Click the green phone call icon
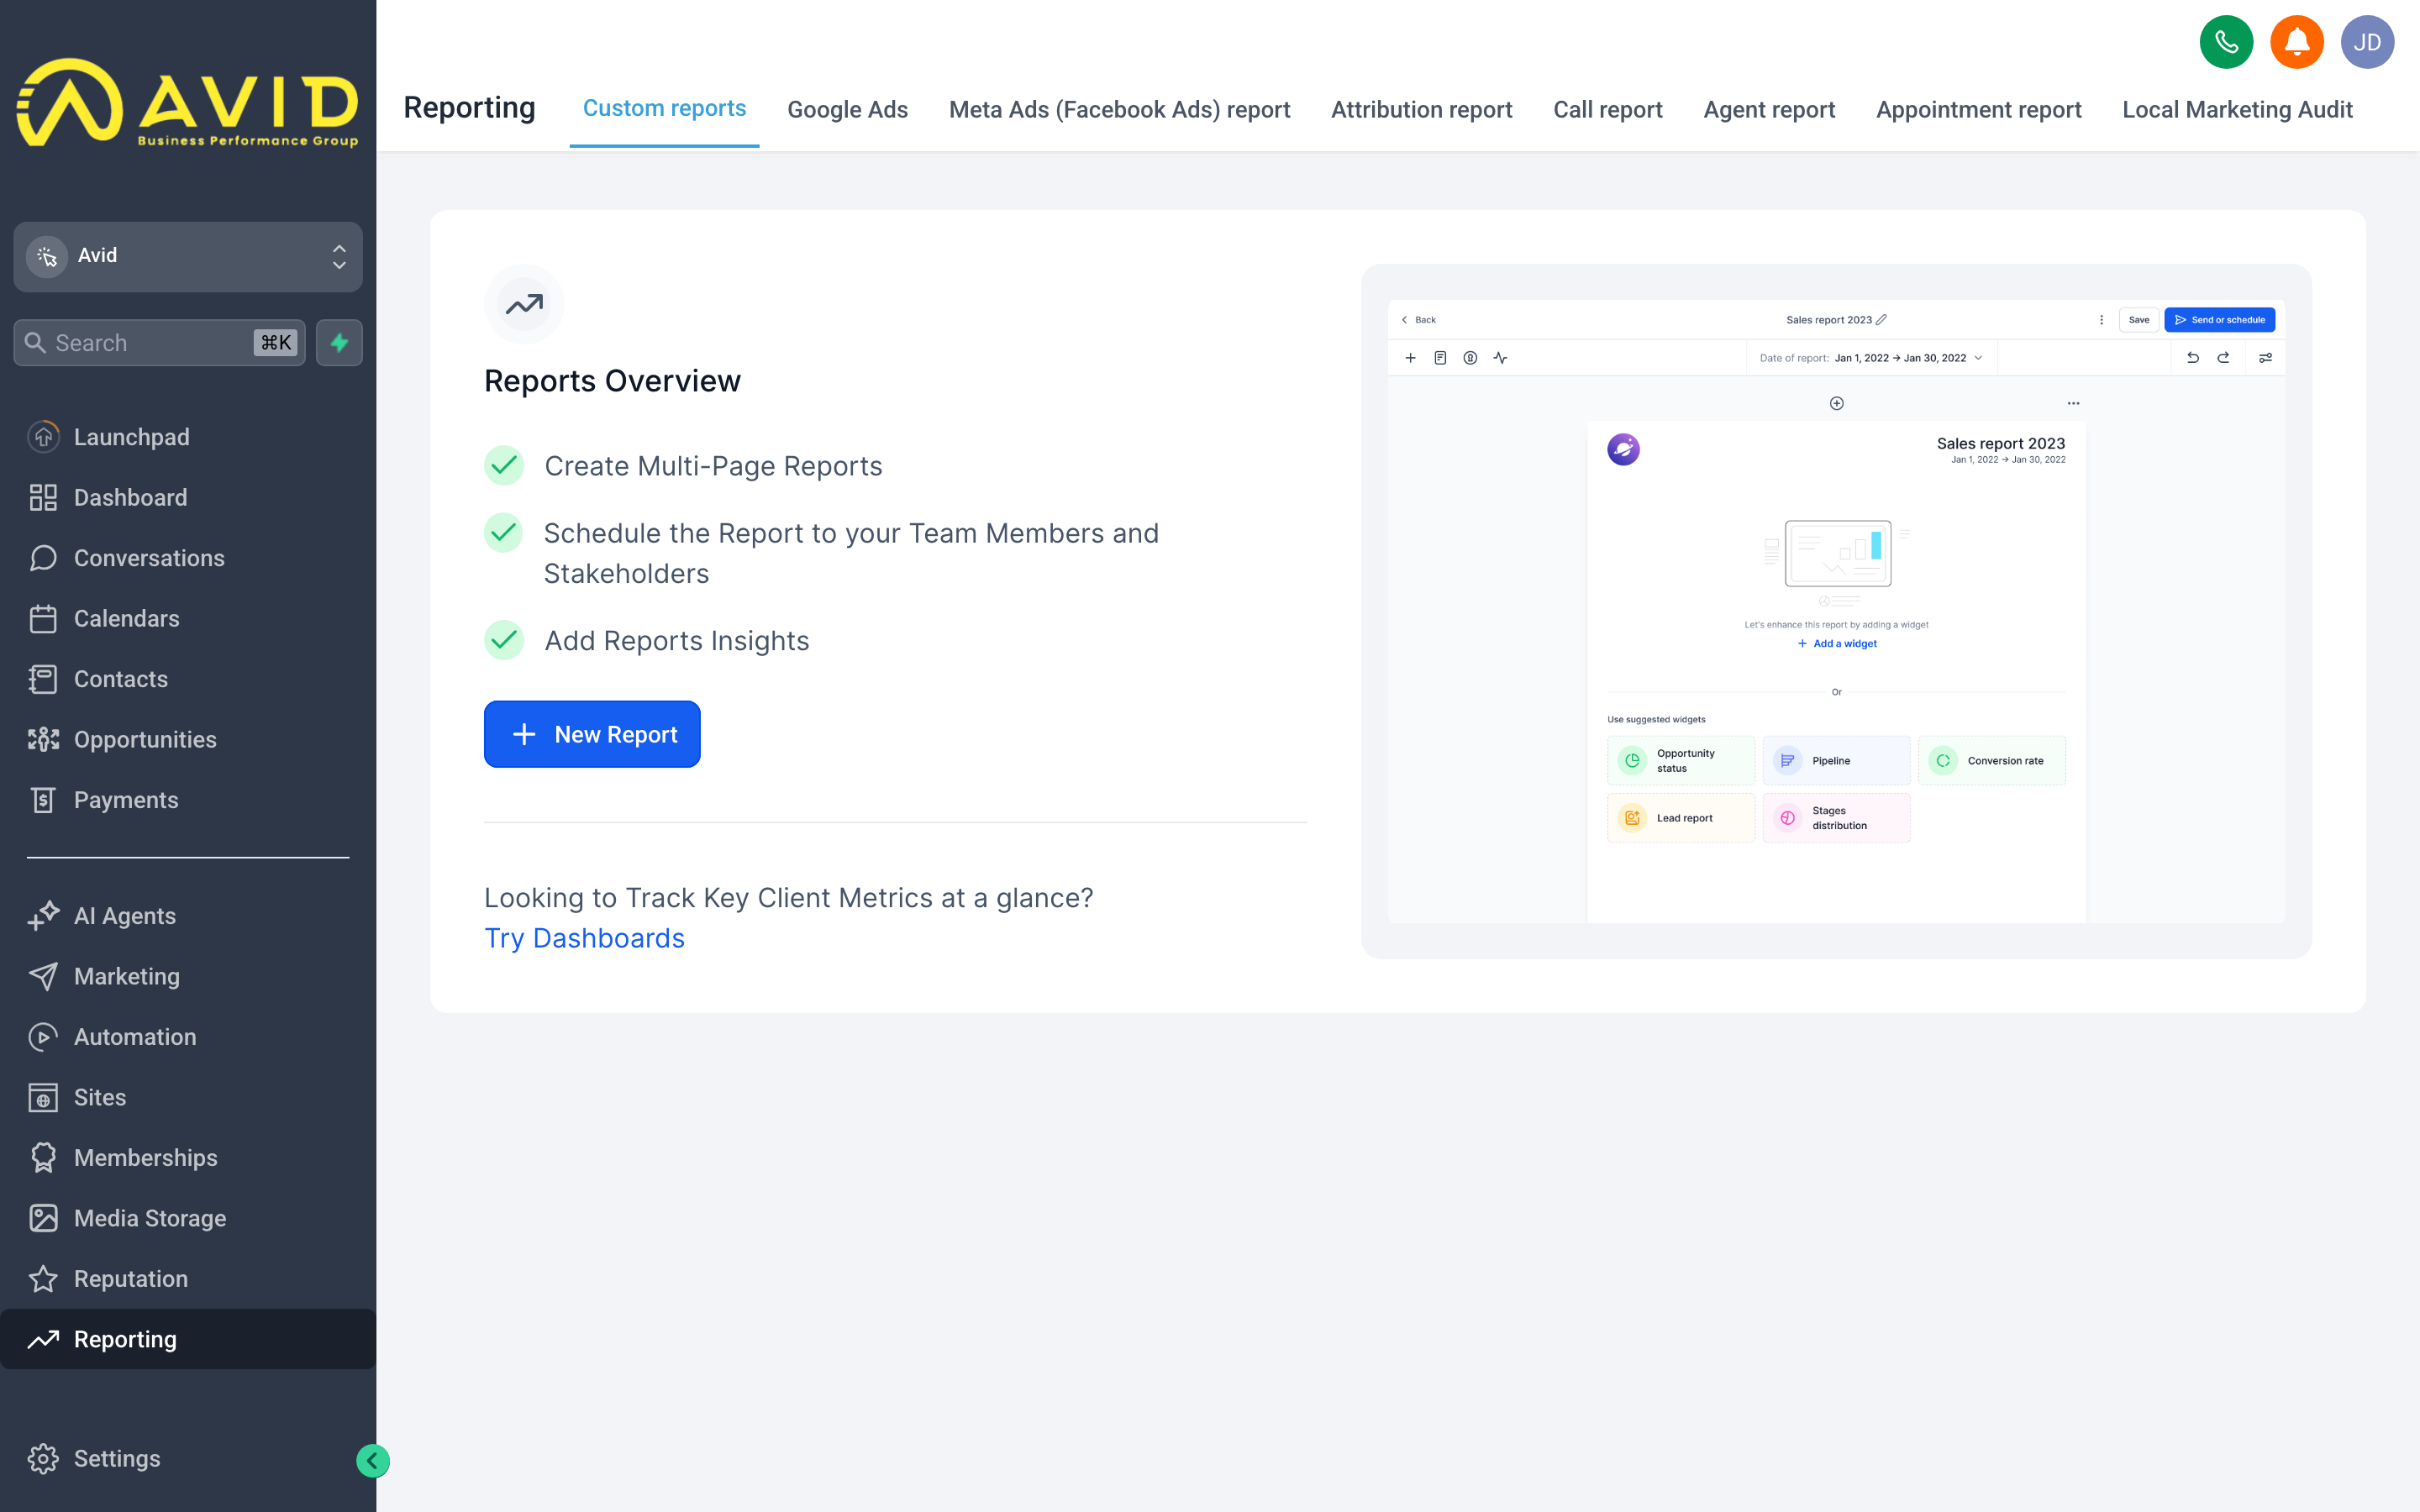 tap(2226, 42)
